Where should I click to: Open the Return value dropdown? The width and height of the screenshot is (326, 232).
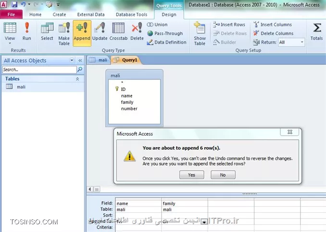pyautogui.click(x=301, y=42)
